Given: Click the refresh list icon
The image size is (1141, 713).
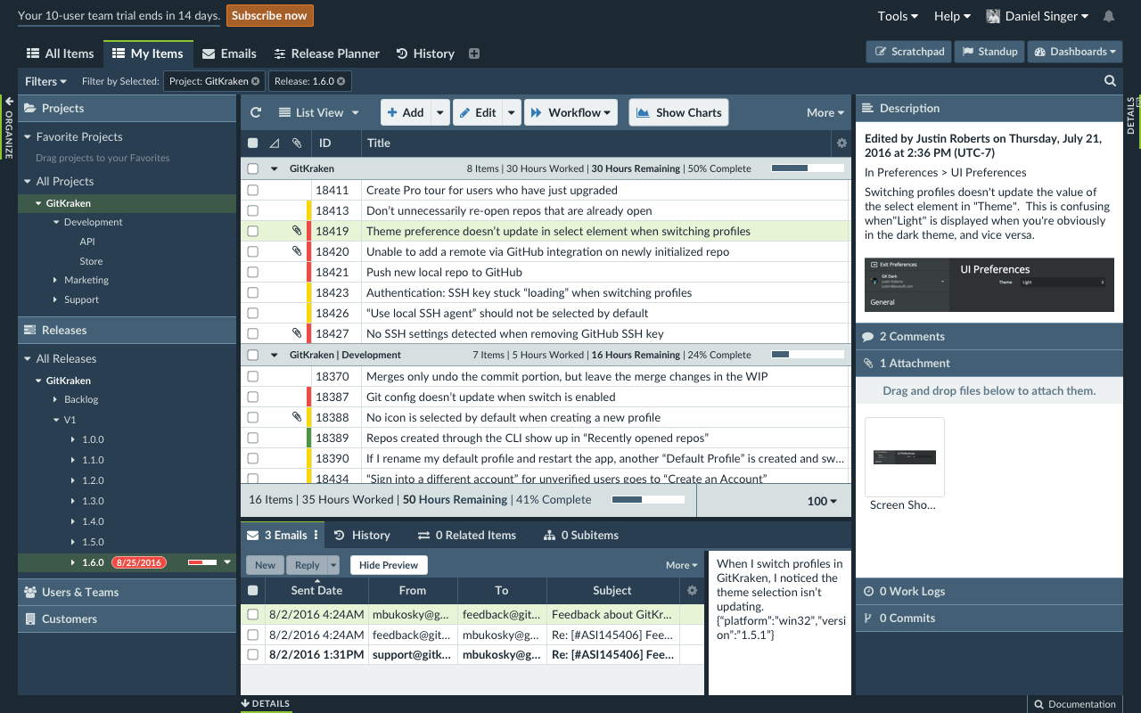Looking at the screenshot, I should pos(256,112).
